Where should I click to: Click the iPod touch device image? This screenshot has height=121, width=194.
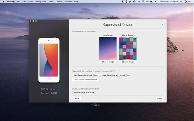[x=49, y=60]
